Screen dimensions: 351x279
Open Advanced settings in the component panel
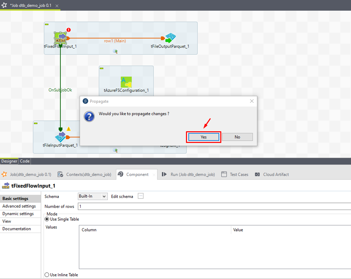[x=19, y=206]
